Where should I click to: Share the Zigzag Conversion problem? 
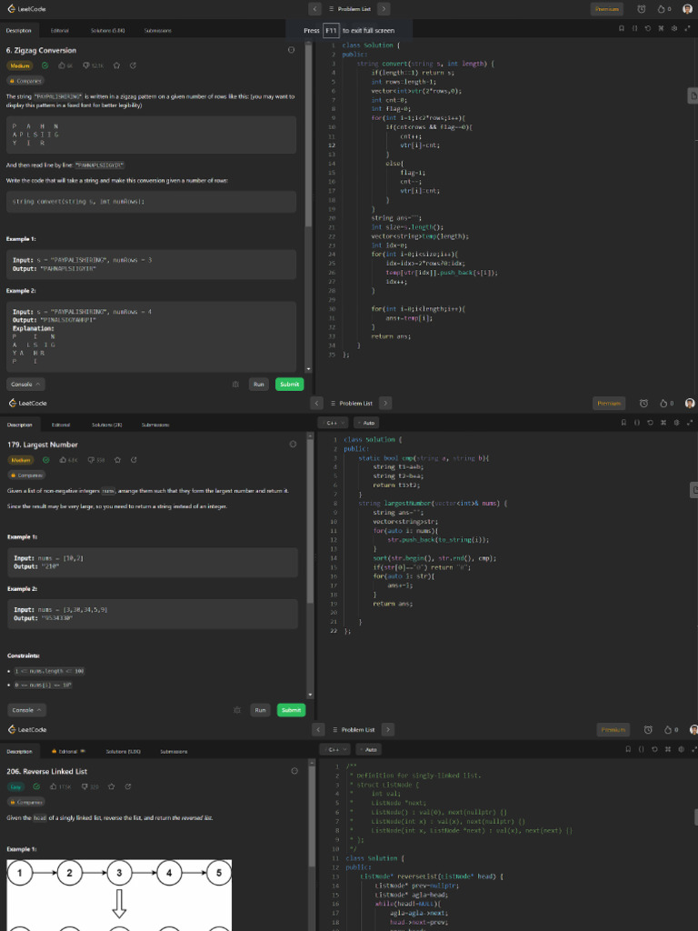133,65
